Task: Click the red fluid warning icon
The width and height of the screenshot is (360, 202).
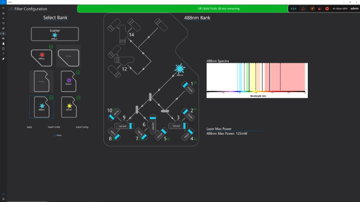Action: coord(319,9)
